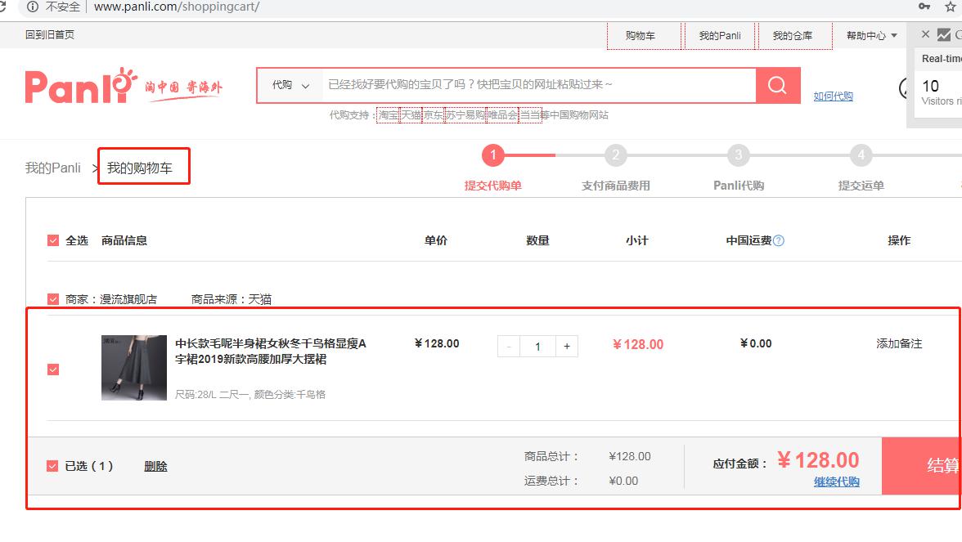Switch to the 我的仓库 tab
The height and width of the screenshot is (542, 962).
794,36
